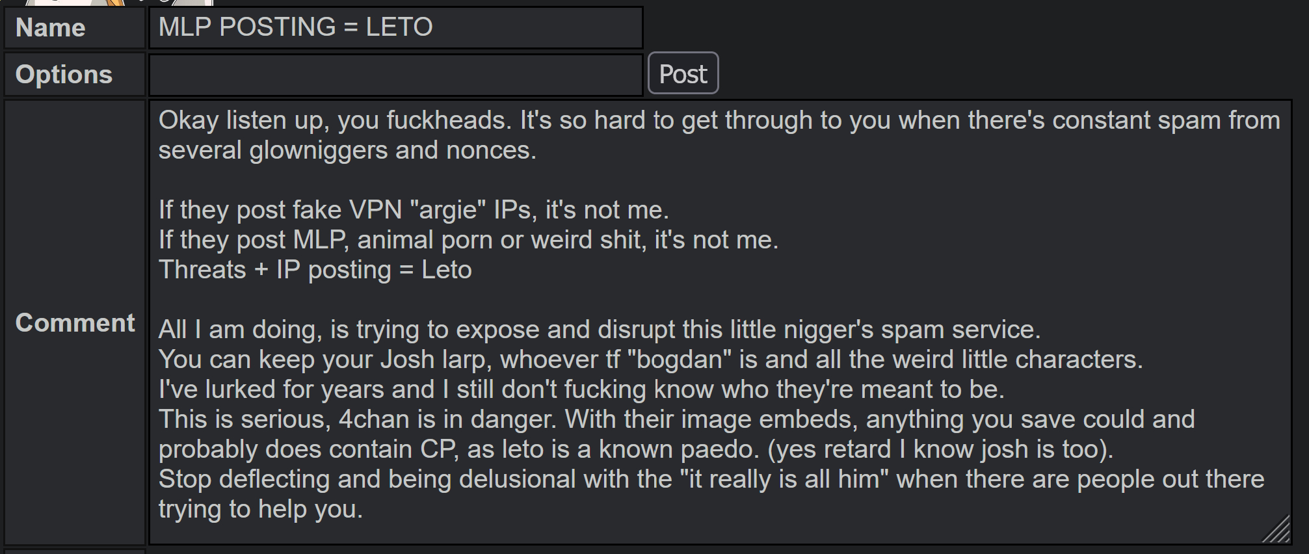Screen dimensions: 1309x554
Task: Click the Post button
Action: (683, 73)
